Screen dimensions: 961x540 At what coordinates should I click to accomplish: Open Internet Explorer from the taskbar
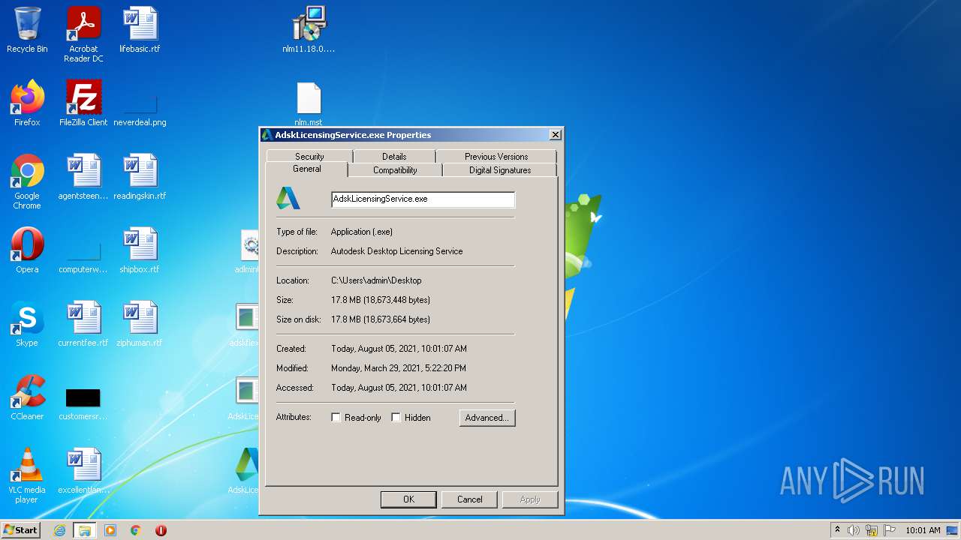[59, 530]
